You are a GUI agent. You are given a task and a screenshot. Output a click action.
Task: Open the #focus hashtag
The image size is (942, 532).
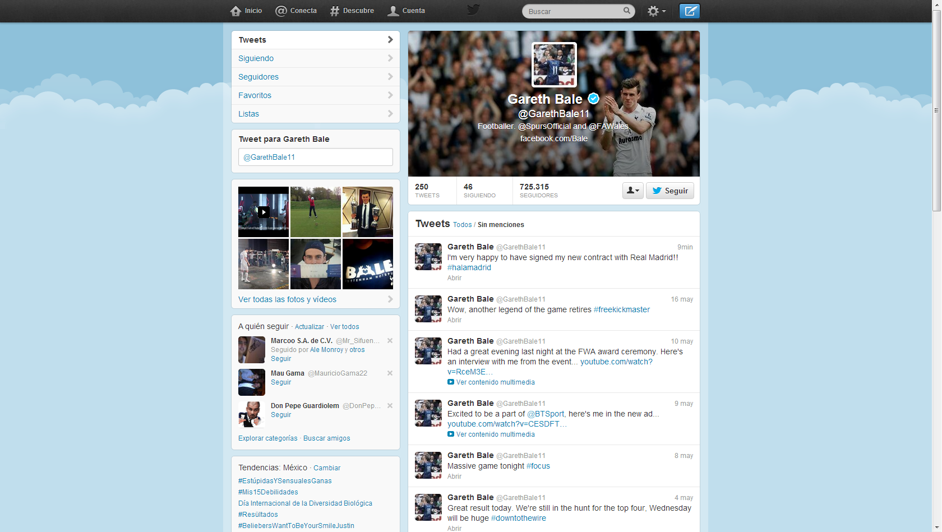pyautogui.click(x=538, y=466)
